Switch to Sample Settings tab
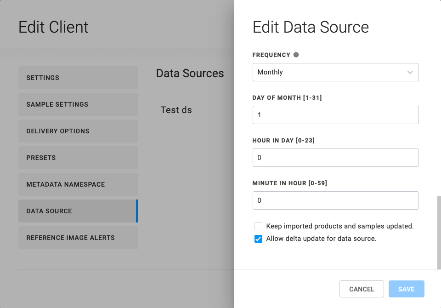The width and height of the screenshot is (441, 308). [78, 104]
